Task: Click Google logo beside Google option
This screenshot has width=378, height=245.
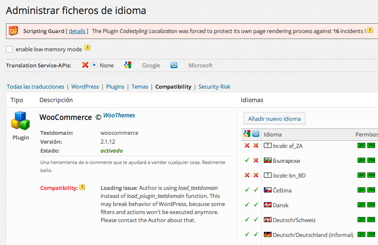Action: click(x=128, y=65)
